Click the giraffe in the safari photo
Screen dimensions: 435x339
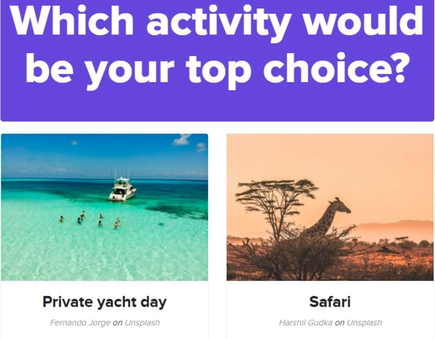[330, 216]
